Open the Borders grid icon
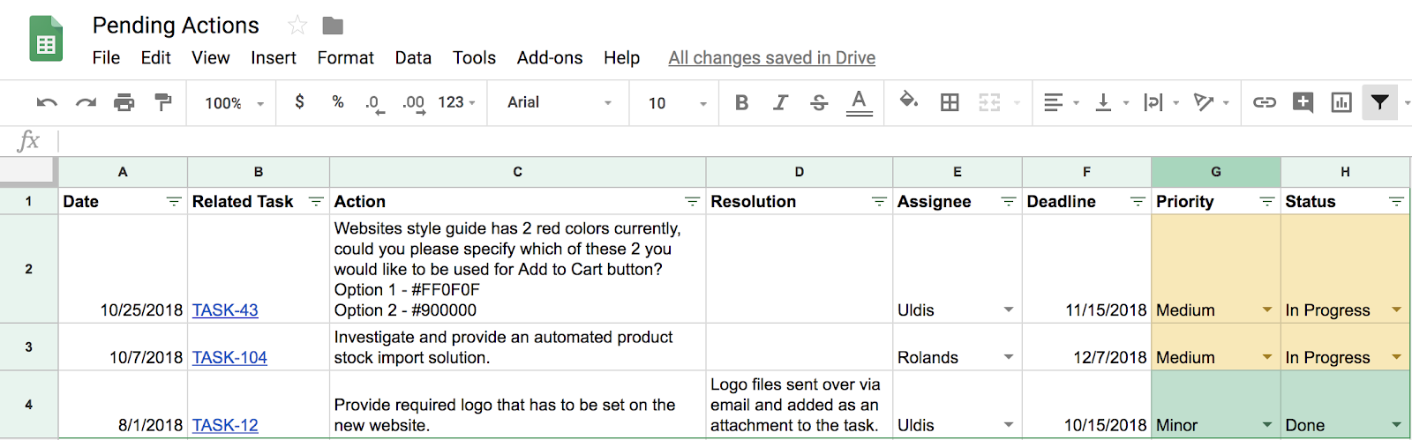This screenshot has width=1412, height=440. [950, 103]
